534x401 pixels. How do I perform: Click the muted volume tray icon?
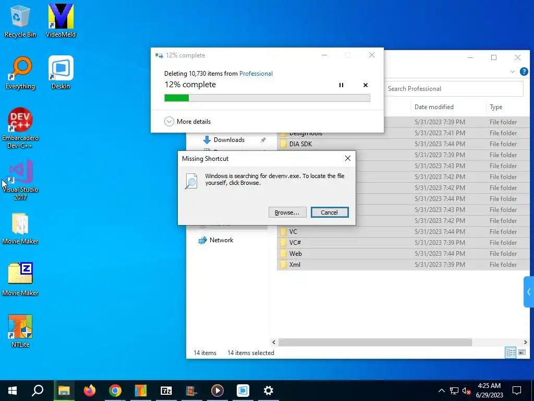pyautogui.click(x=466, y=391)
